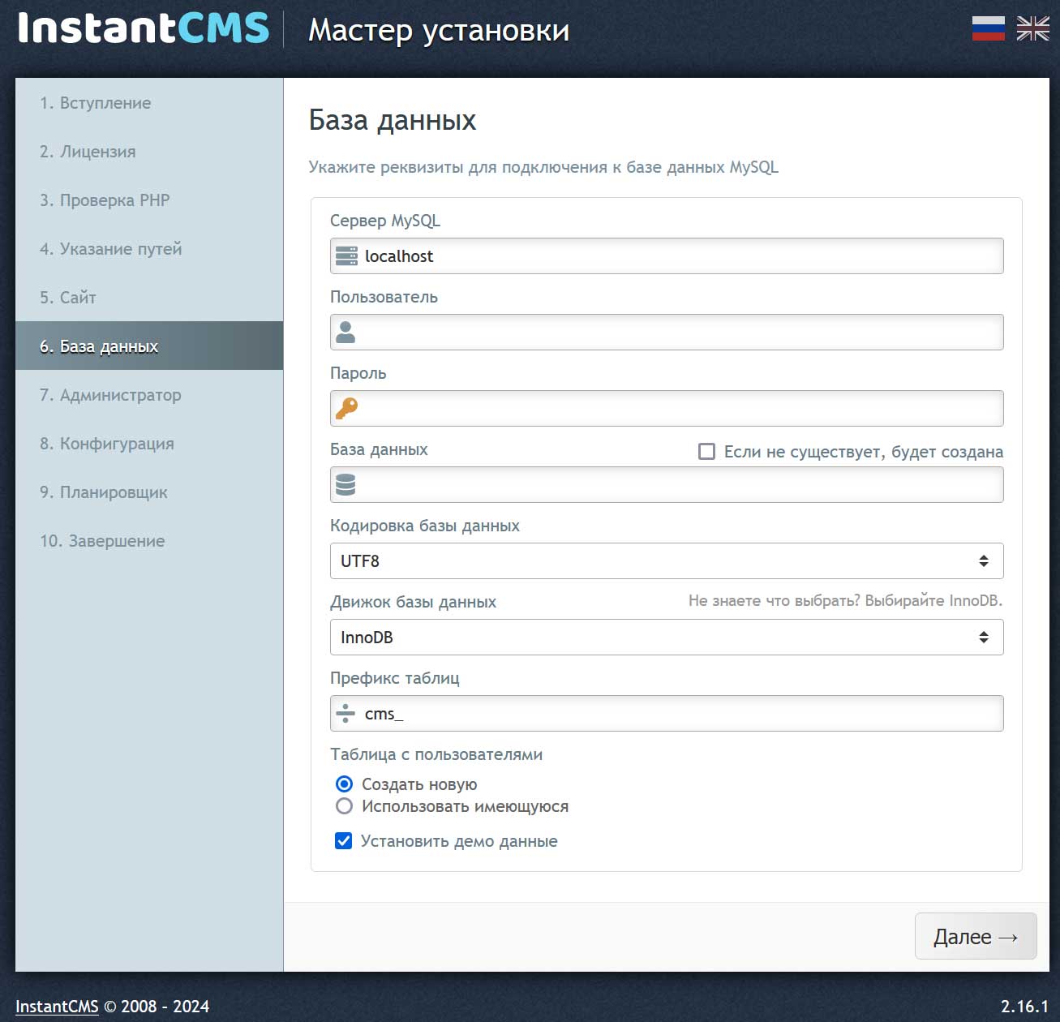Go to step 3. Проверка PHP
The height and width of the screenshot is (1022, 1060).
point(149,200)
